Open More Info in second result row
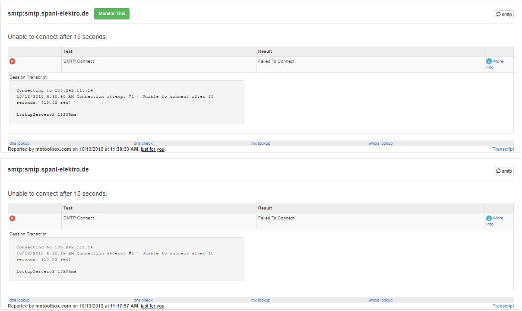The height and width of the screenshot is (311, 522). 494,221
